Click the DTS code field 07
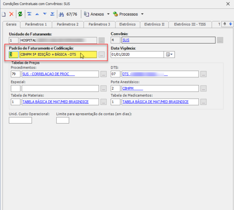Image resolution: width=234 pixels, height=210 pixels. (x=115, y=74)
